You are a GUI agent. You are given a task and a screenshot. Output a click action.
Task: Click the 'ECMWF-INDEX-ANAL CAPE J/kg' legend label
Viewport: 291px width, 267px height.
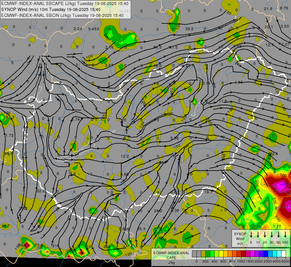[x=171, y=258]
